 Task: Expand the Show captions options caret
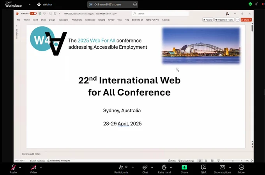point(230,167)
